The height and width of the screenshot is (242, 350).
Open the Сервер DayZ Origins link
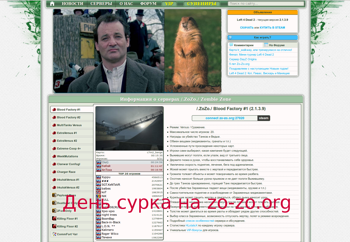243,59
